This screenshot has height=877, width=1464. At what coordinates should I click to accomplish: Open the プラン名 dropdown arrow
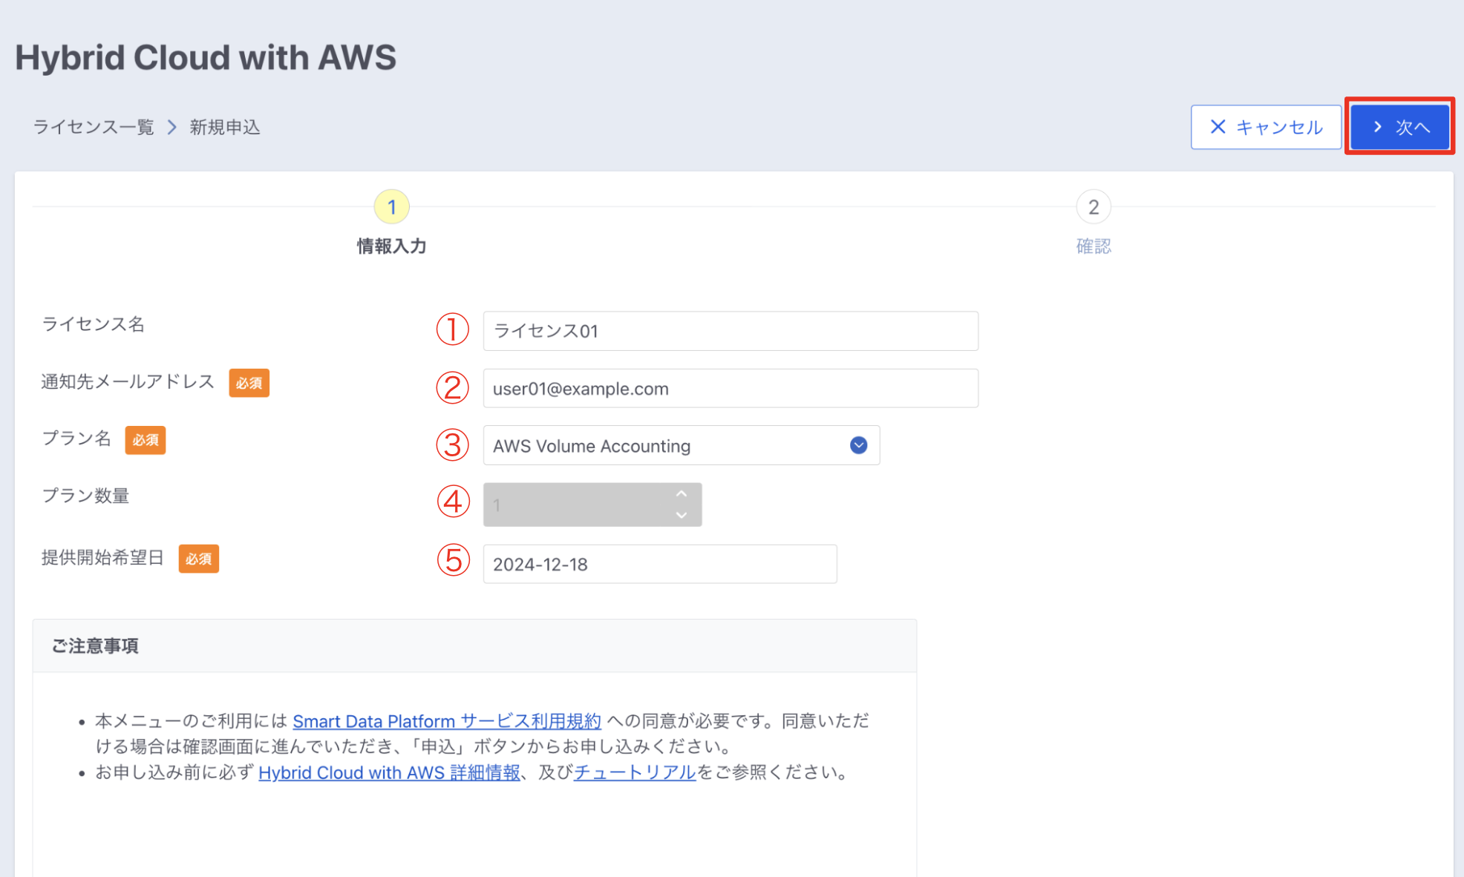(859, 445)
